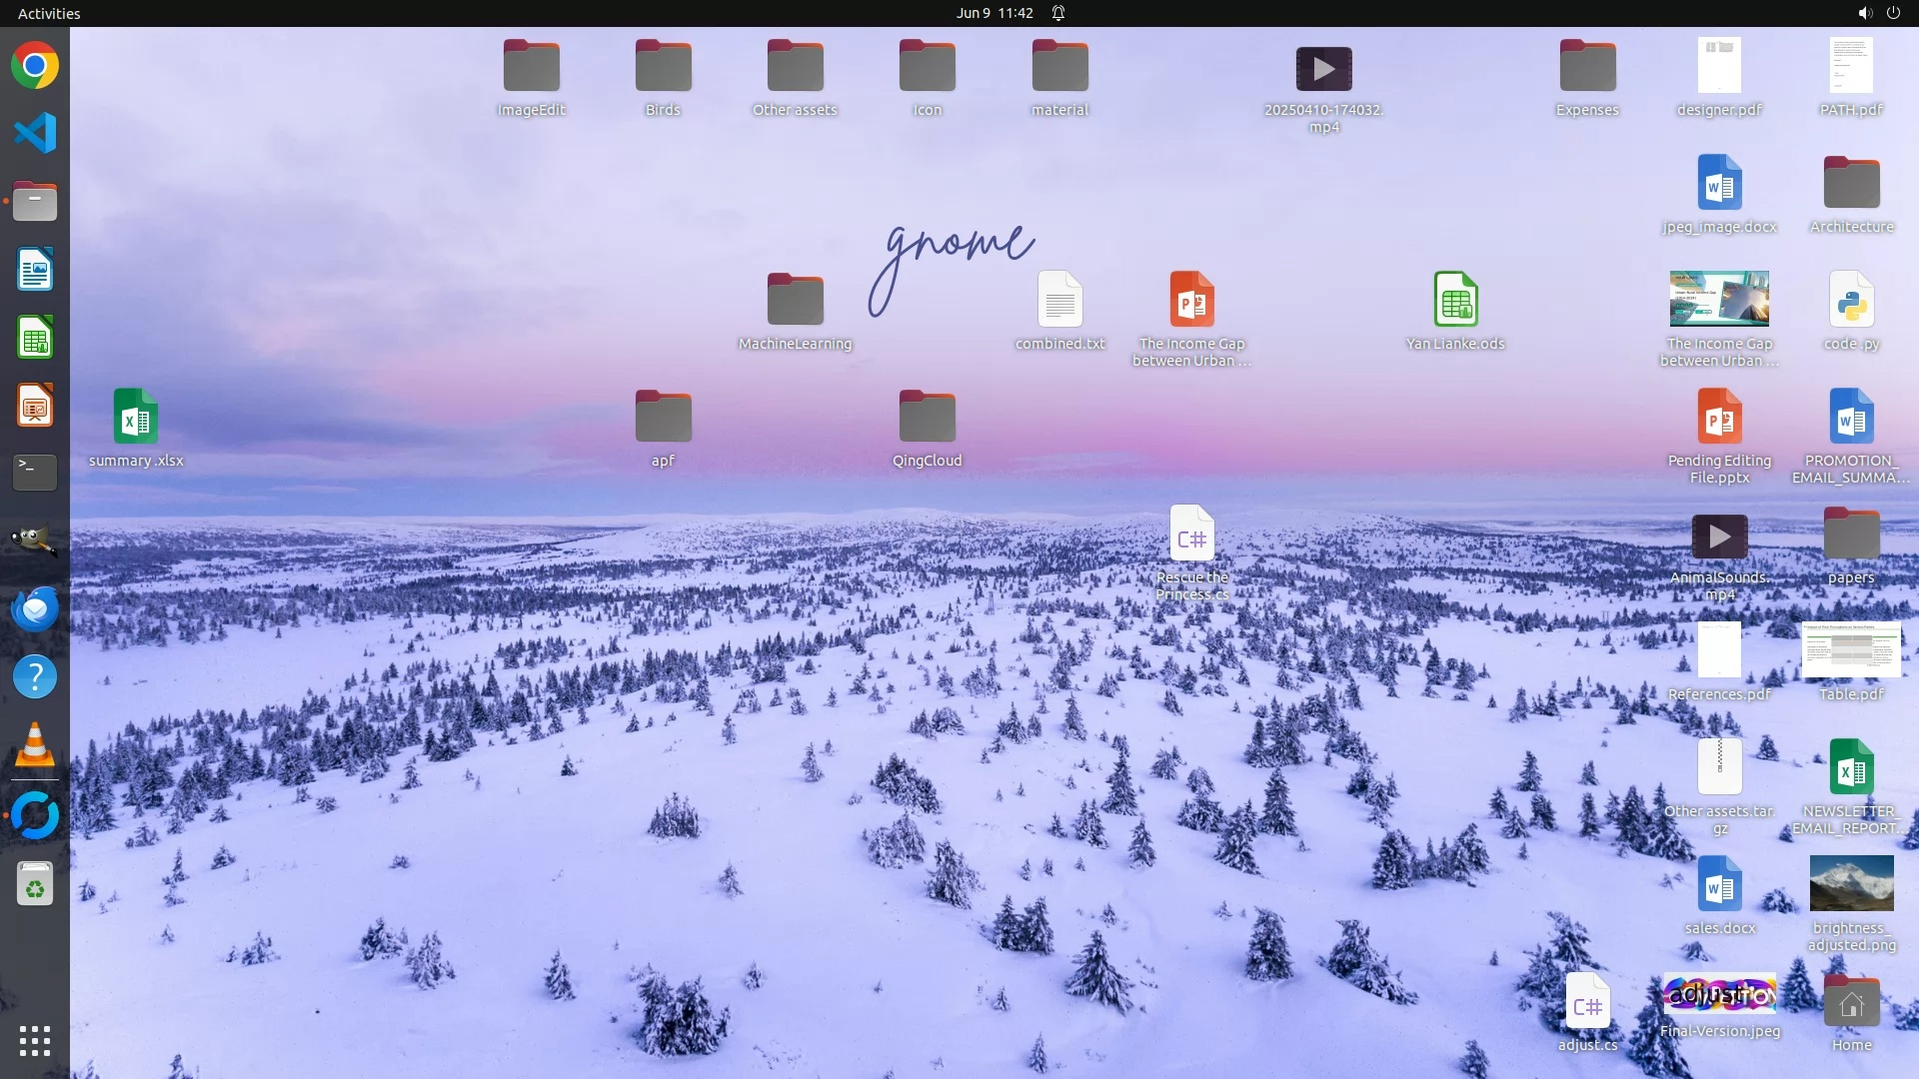Select the code.py Python file
Image resolution: width=1919 pixels, height=1079 pixels.
pos(1851,300)
